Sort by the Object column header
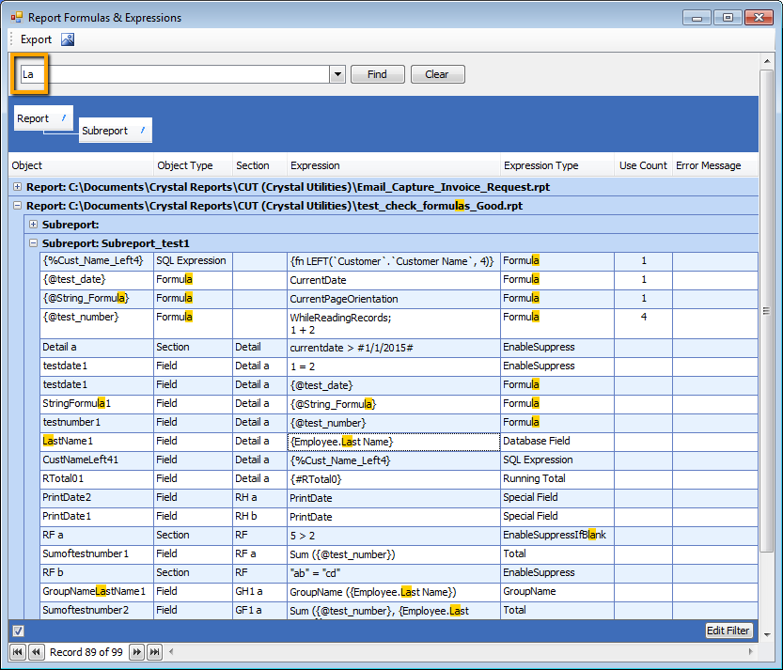Viewport: 783px width, 670px height. (81, 165)
